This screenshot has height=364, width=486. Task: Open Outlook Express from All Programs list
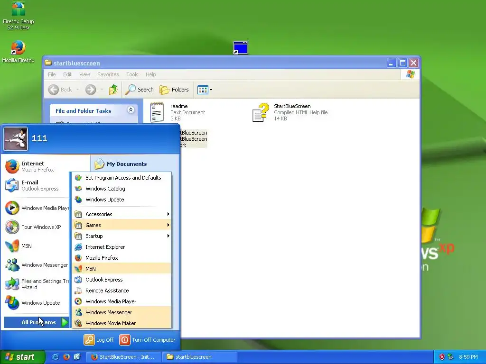(x=122, y=280)
